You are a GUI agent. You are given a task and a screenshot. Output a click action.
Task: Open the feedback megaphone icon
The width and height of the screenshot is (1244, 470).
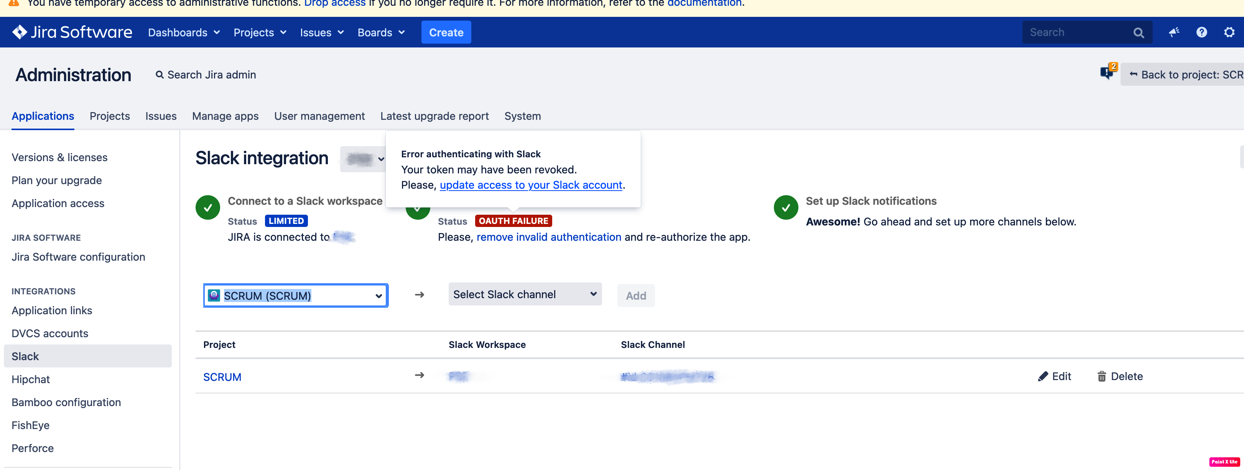pos(1174,32)
